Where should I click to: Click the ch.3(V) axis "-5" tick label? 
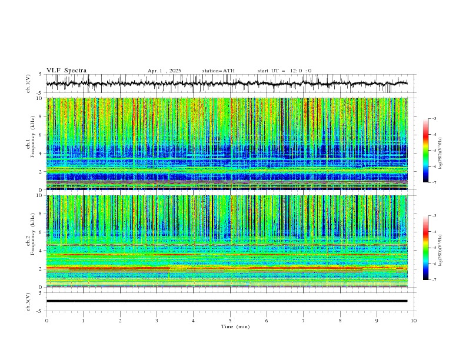(39, 311)
